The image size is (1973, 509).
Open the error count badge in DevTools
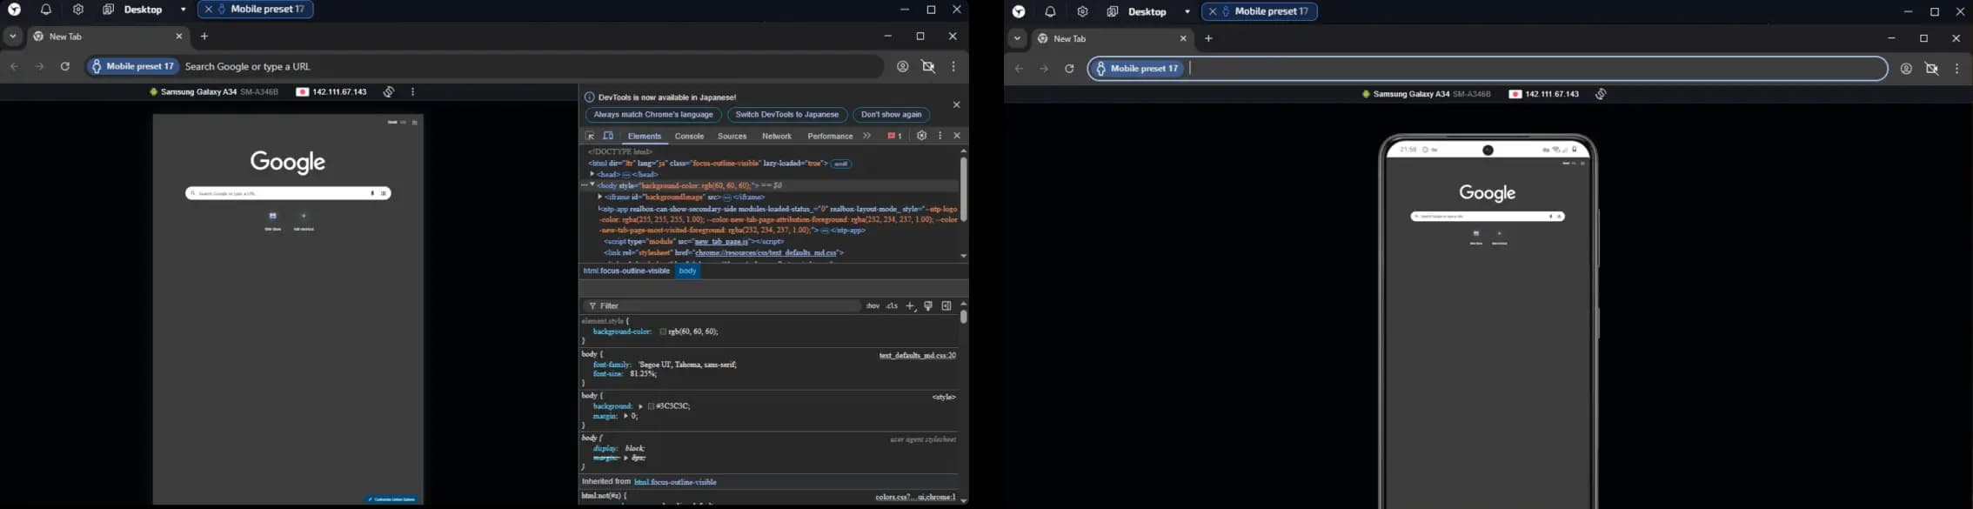tap(894, 137)
